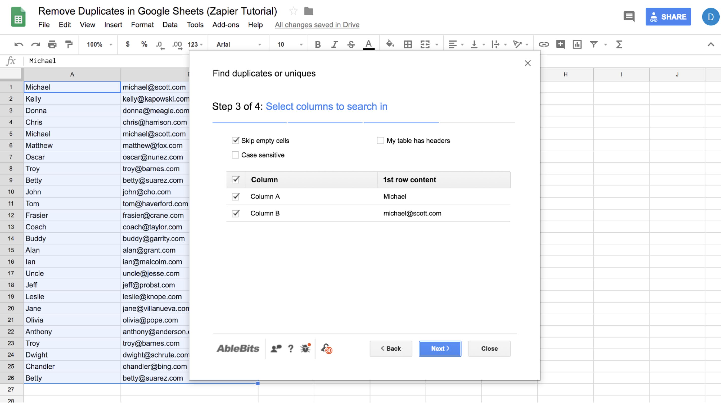721x403 pixels.
Task: Toggle Column A search selection
Action: (x=235, y=196)
